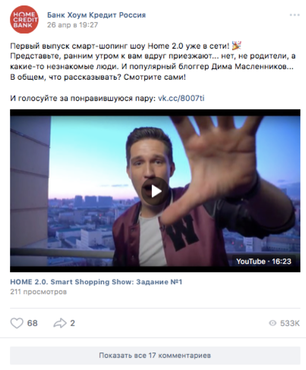Open the three-dots post options menu
The image size is (306, 370).
pyautogui.click(x=295, y=15)
